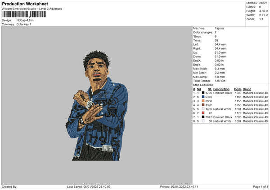Viewport: 270px width, 190px height.
Task: Click the design name 'NoCap 4,8 in'
Action: coord(25,20)
